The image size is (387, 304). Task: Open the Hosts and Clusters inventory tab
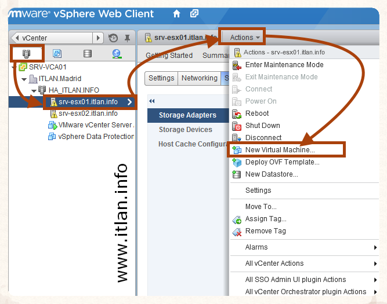coord(26,54)
